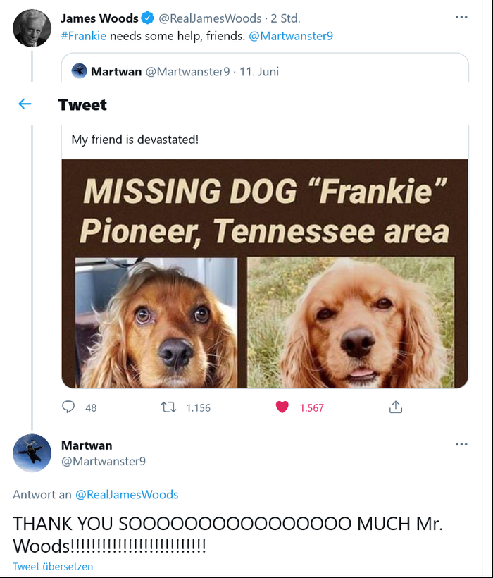Toggle the red heart like icon

pos(282,407)
